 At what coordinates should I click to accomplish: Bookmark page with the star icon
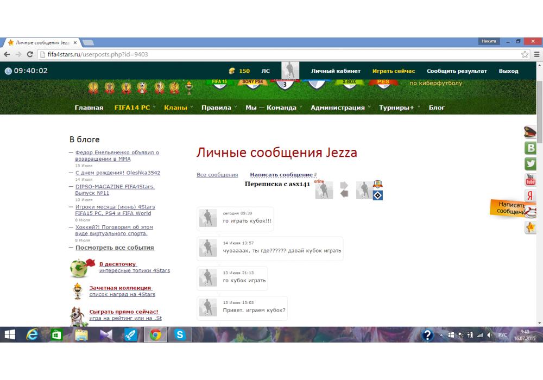pyautogui.click(x=525, y=54)
